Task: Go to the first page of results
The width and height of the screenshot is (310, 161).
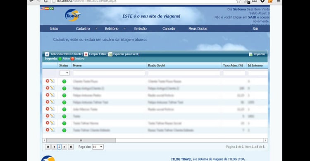Action: click(x=48, y=147)
